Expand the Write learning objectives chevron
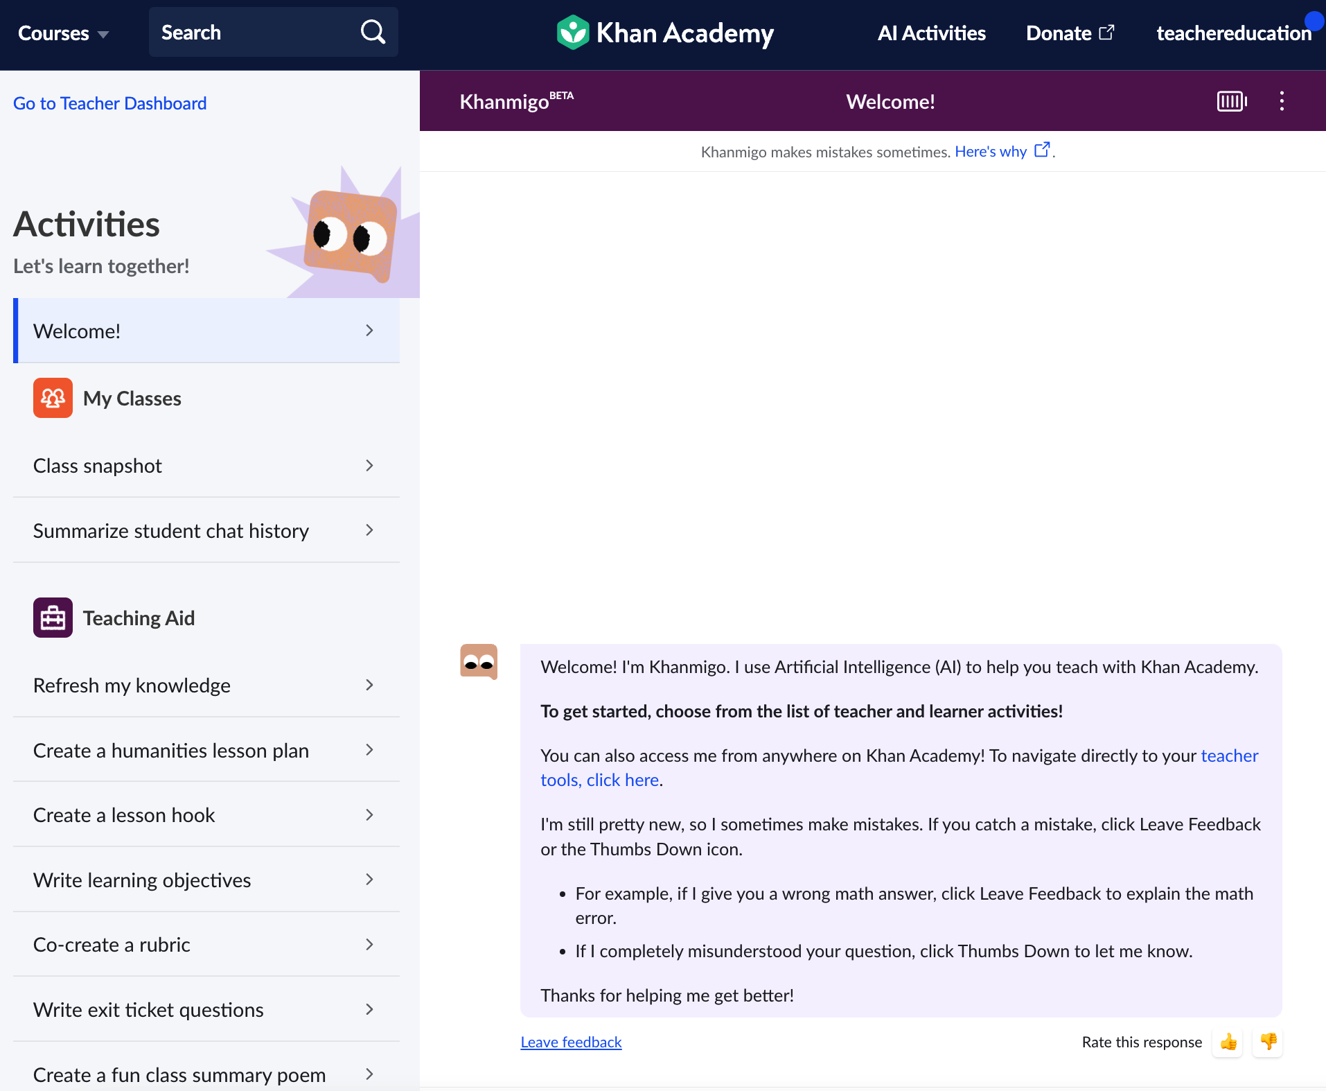 point(369,880)
